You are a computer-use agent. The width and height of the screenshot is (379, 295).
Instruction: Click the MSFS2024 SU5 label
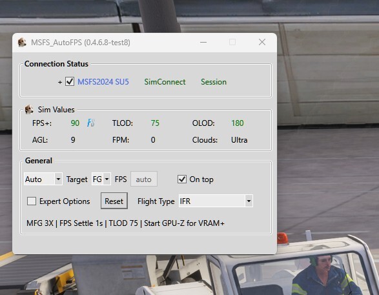[103, 82]
